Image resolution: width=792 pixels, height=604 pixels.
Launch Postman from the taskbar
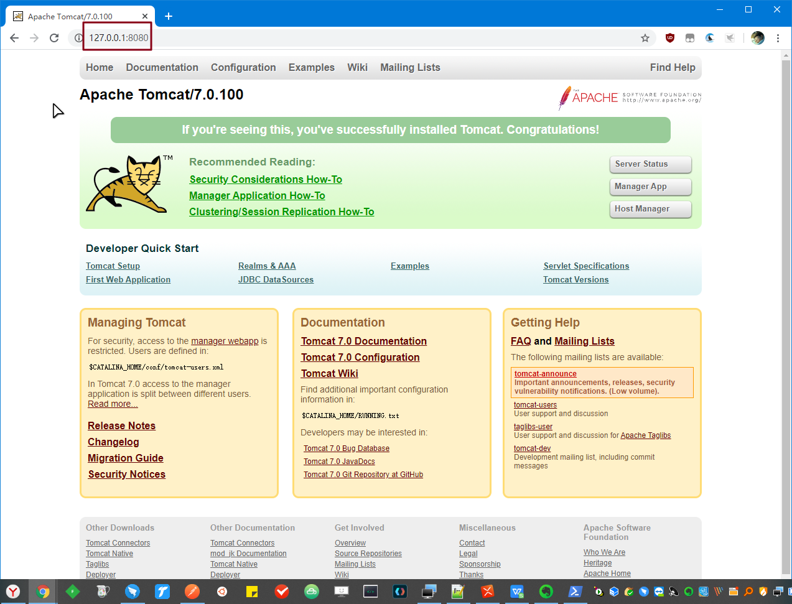click(x=192, y=592)
